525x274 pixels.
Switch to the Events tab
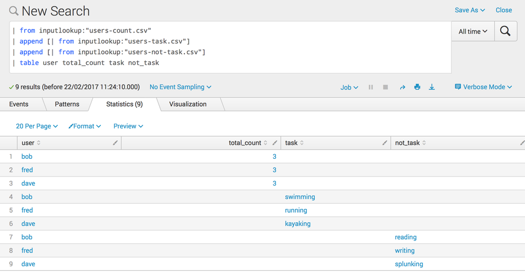pos(19,104)
